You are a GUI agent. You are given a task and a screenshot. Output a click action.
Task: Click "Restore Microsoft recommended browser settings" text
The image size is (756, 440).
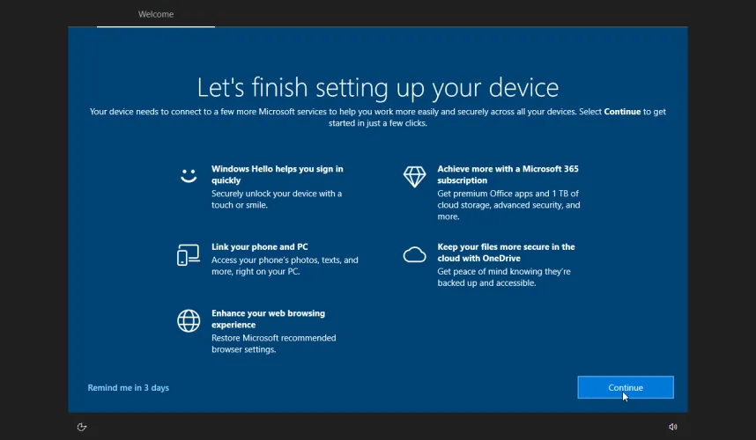click(x=273, y=343)
